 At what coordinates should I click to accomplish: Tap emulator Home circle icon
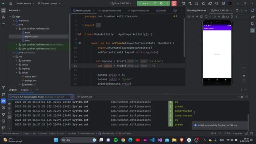tap(215, 16)
